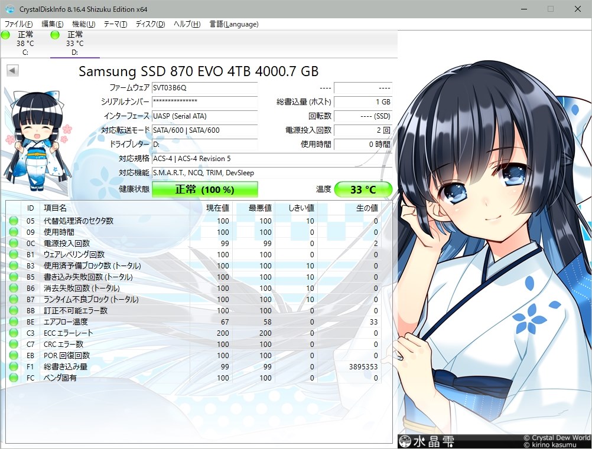Click the masked serial number field
Image resolution: width=592 pixels, height=449 pixels.
click(204, 102)
